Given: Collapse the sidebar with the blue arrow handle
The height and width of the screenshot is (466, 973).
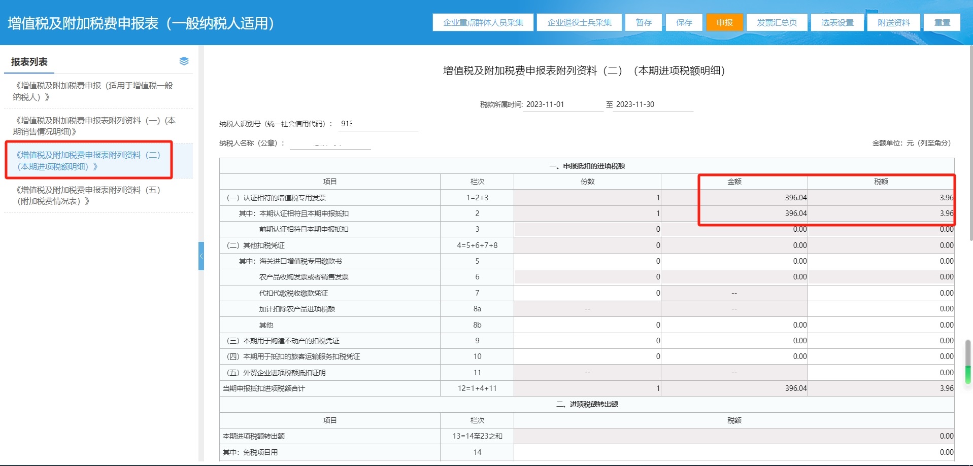Looking at the screenshot, I should pyautogui.click(x=201, y=256).
